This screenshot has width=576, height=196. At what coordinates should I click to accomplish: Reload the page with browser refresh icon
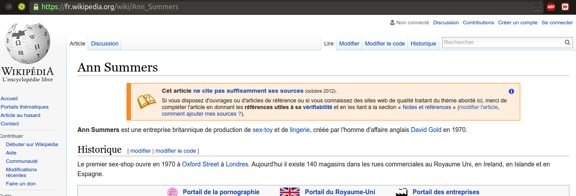tap(21, 7)
